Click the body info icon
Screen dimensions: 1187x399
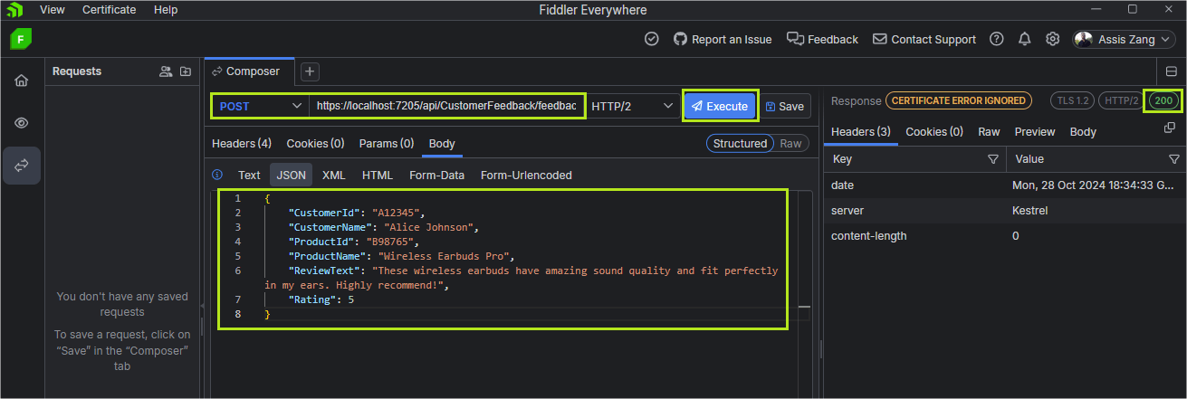(x=217, y=175)
